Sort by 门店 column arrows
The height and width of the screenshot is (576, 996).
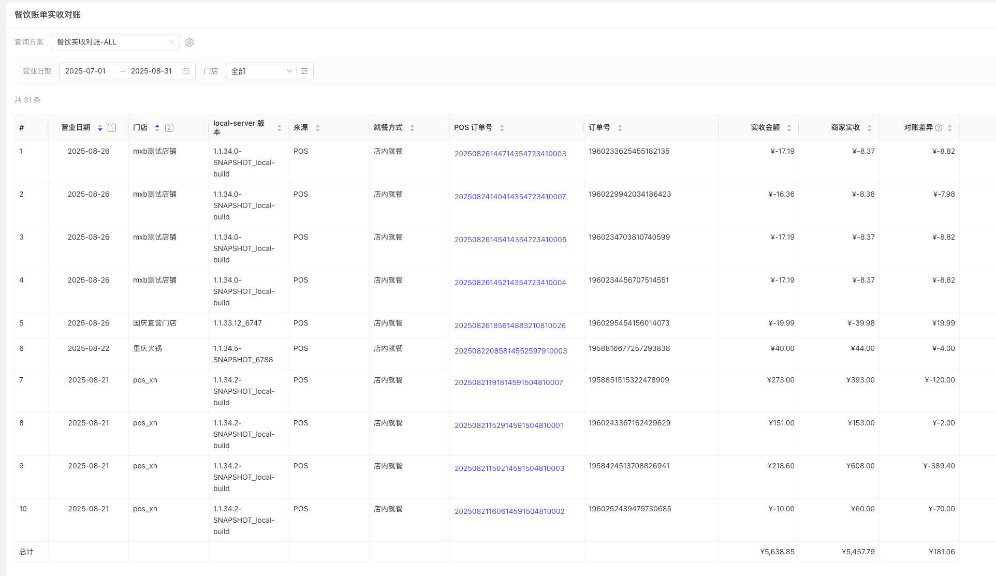[157, 128]
